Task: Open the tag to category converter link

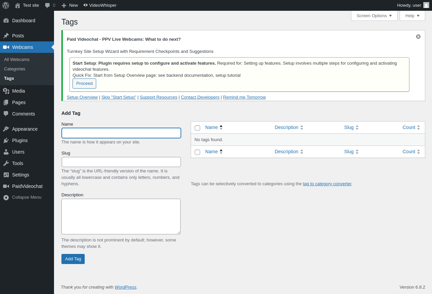Action: [x=327, y=184]
